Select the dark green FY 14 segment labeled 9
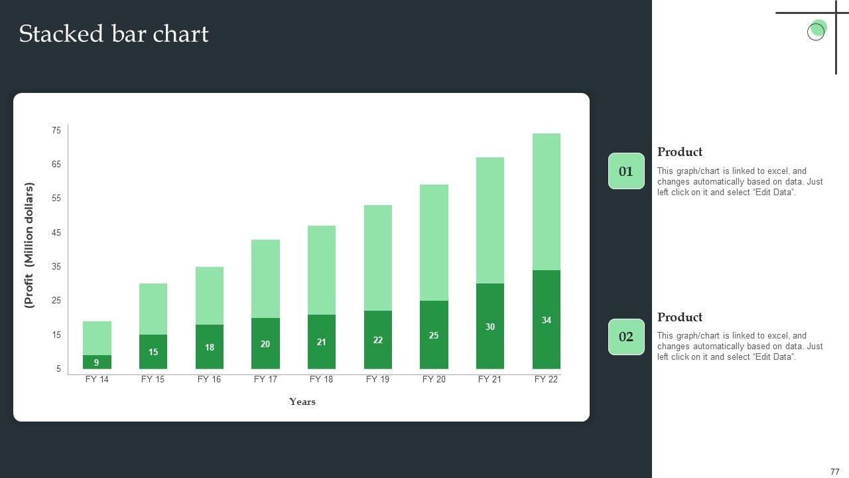 point(97,362)
